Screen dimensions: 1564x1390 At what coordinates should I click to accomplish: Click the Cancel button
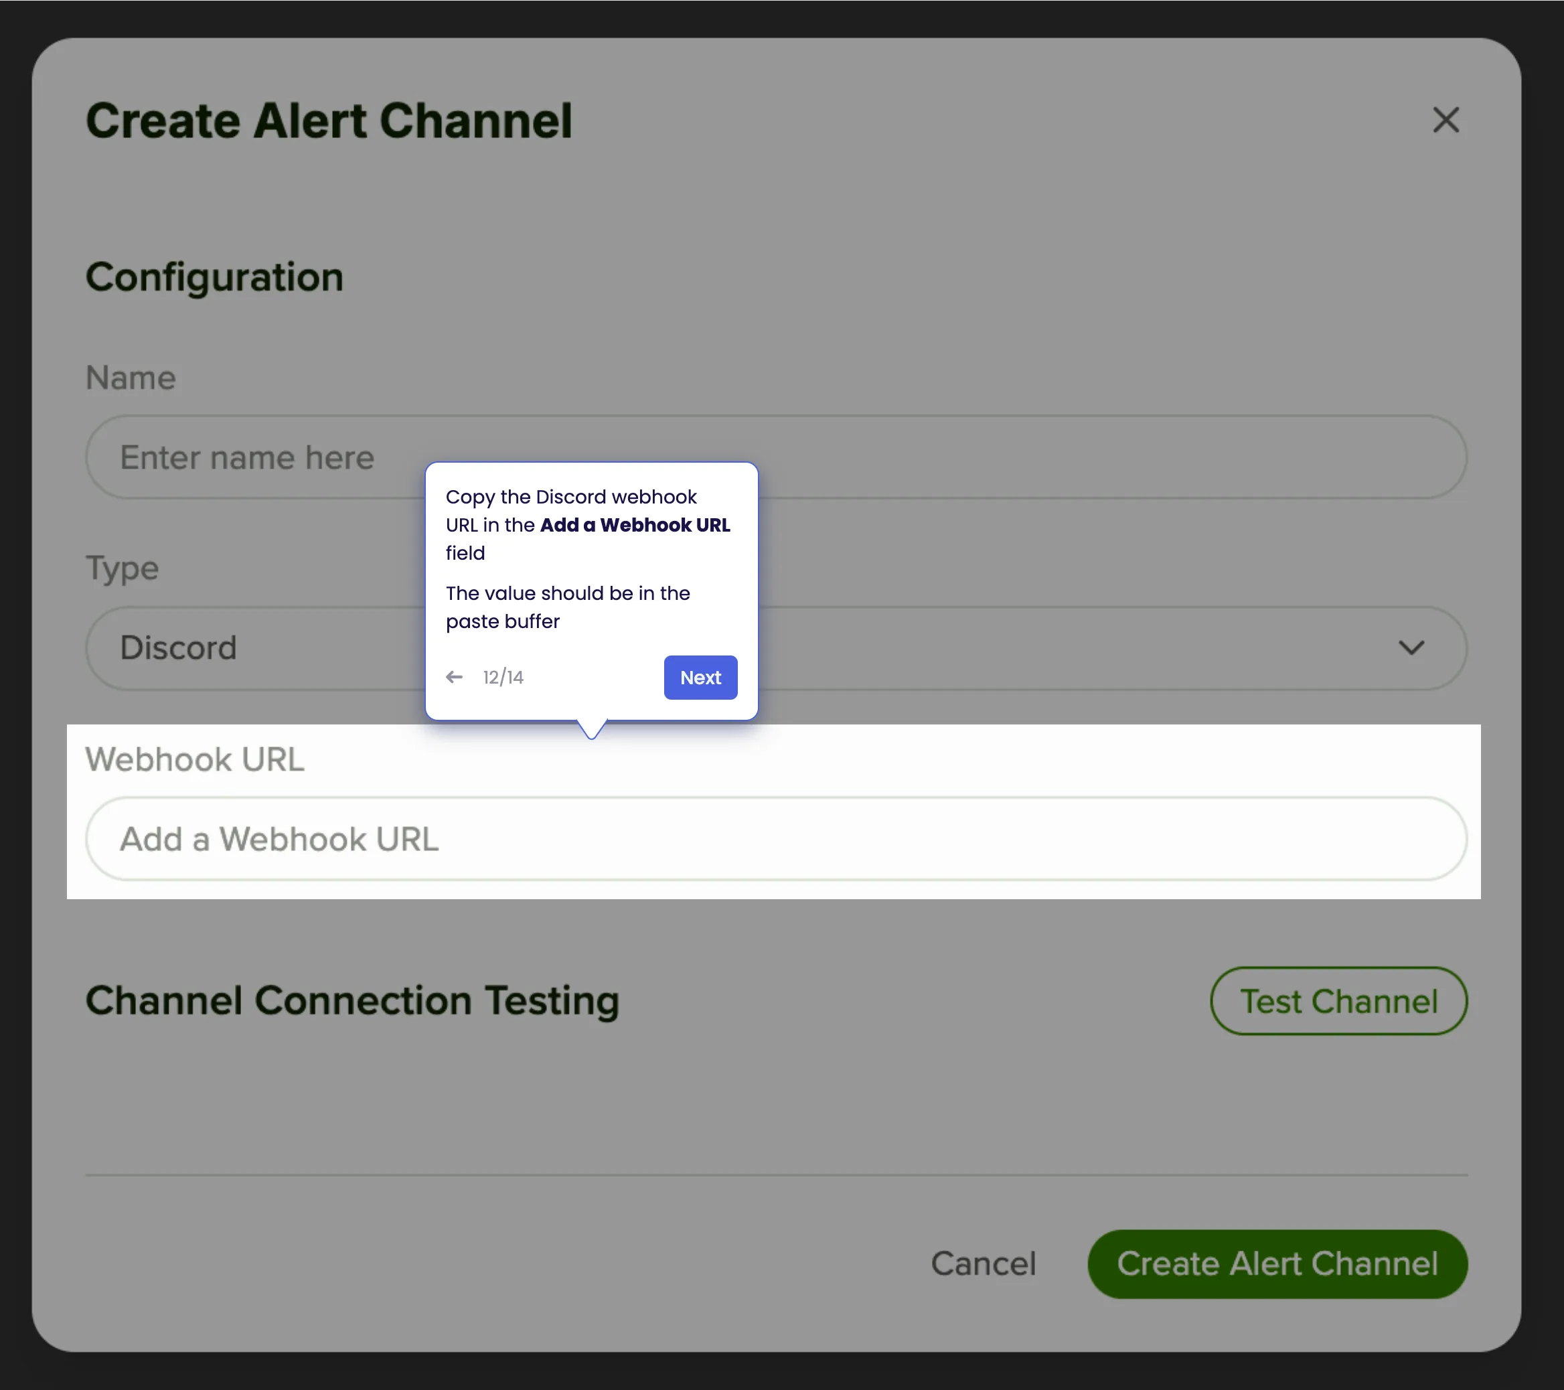point(984,1263)
